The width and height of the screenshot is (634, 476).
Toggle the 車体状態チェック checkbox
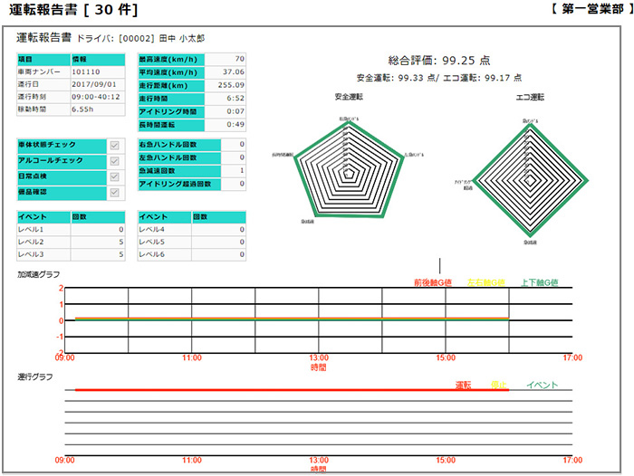[114, 146]
